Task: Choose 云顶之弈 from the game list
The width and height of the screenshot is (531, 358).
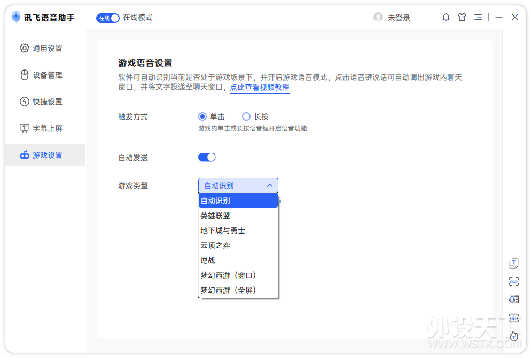Action: (238, 246)
